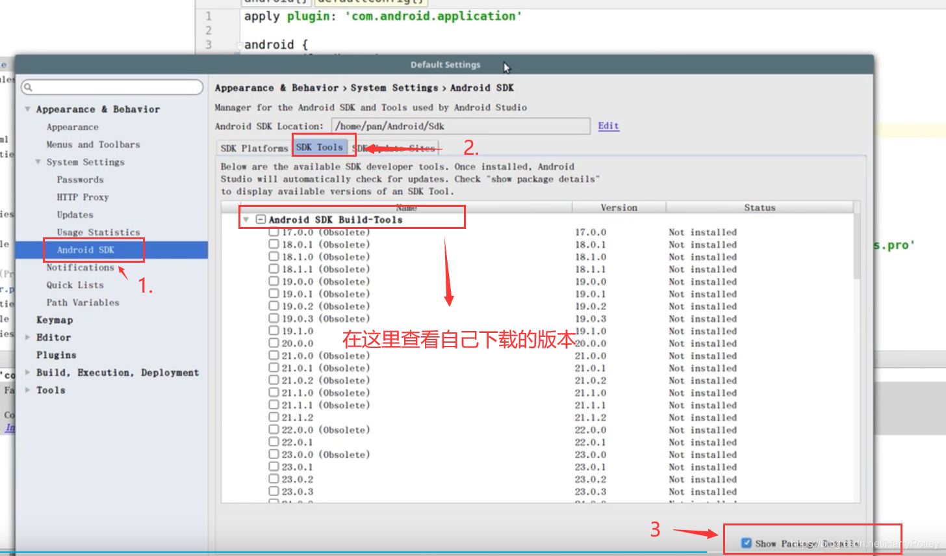Click code fold marker beside android {
Screen dimensions: 946x556
tap(239, 45)
